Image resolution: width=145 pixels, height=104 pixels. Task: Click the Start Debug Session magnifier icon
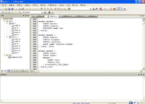[x=101, y=9]
